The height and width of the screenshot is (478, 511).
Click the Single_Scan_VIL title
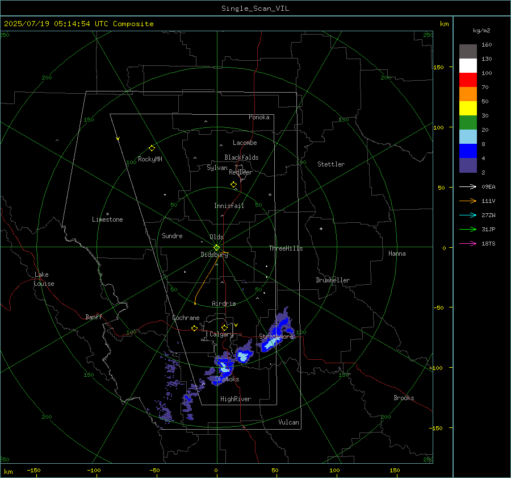pos(255,9)
